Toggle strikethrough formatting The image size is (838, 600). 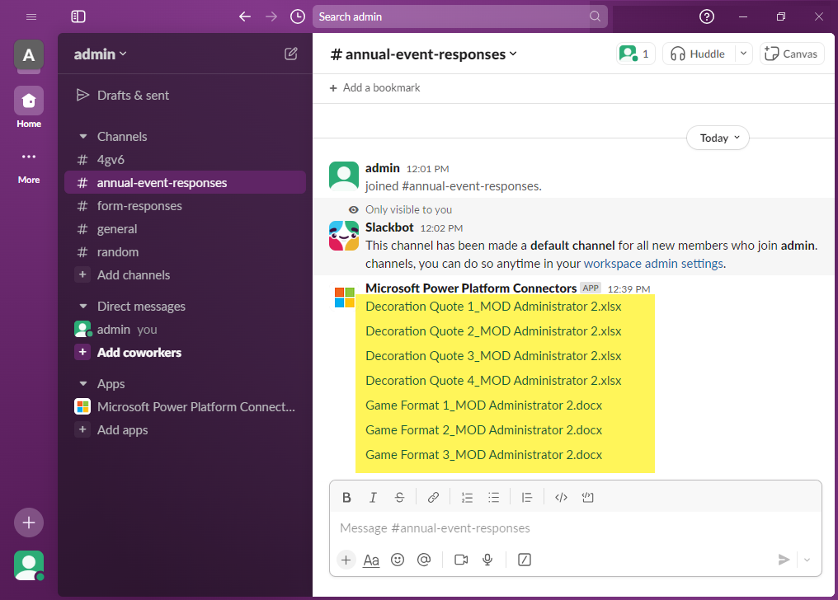[399, 497]
